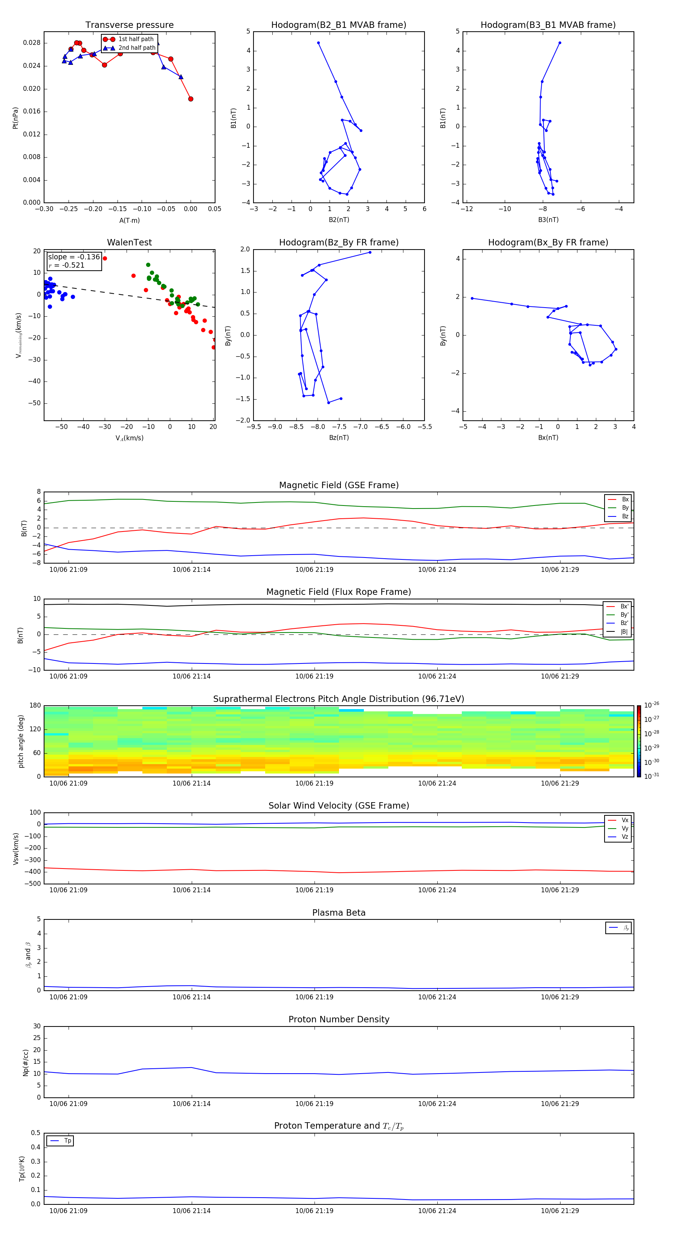The width and height of the screenshot is (678, 1244).
Task: Click the "Bx(nT)" x-axis label
Action: pos(548,438)
